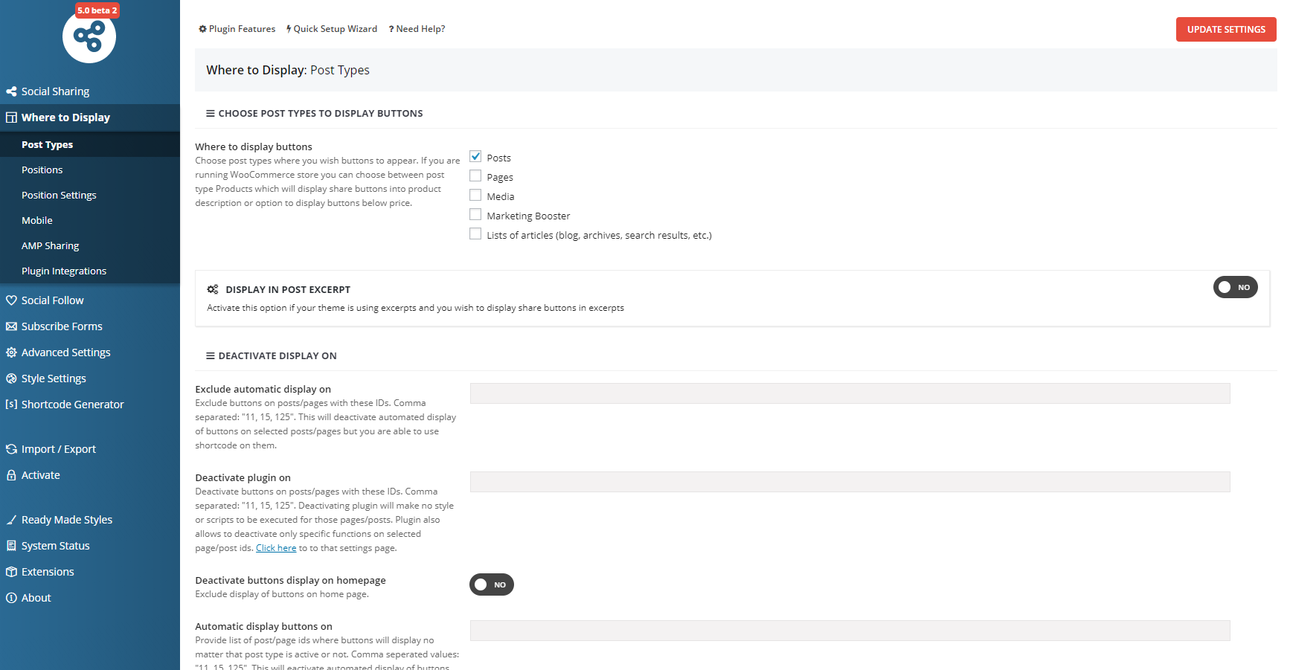Click the Social Follow heart icon

11,300
